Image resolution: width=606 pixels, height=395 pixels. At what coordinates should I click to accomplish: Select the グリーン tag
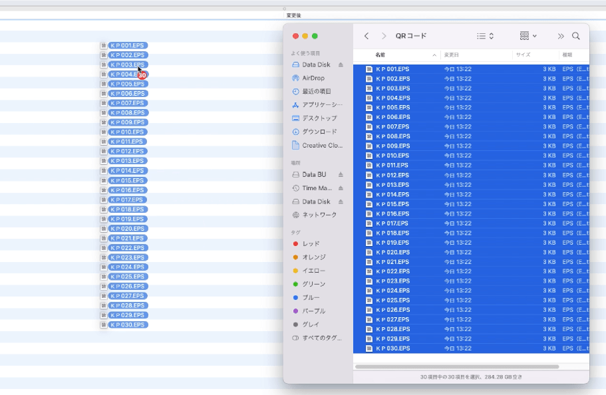[x=313, y=284]
